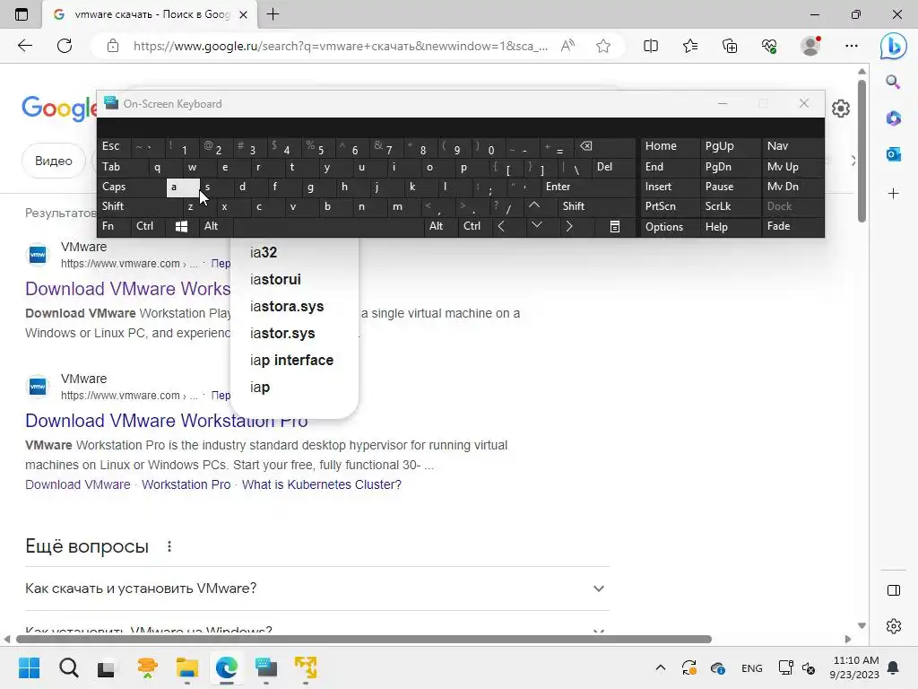Open the Favorites list icon
This screenshot has height=689, width=918.
click(x=690, y=46)
